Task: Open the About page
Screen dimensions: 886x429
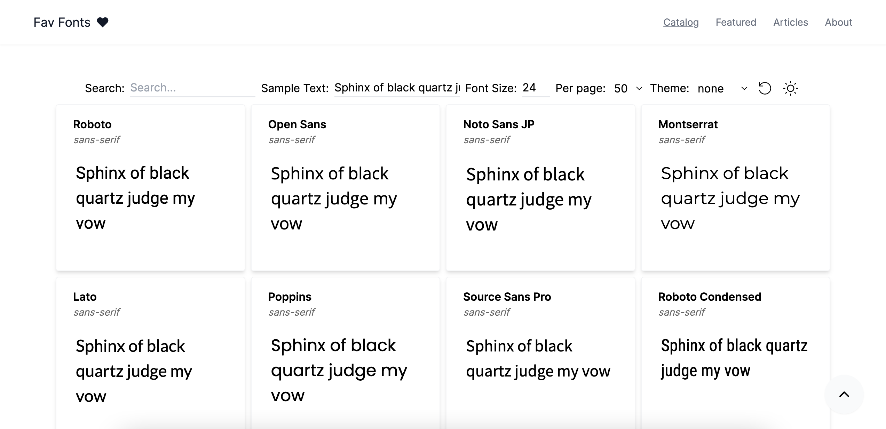Action: point(838,22)
